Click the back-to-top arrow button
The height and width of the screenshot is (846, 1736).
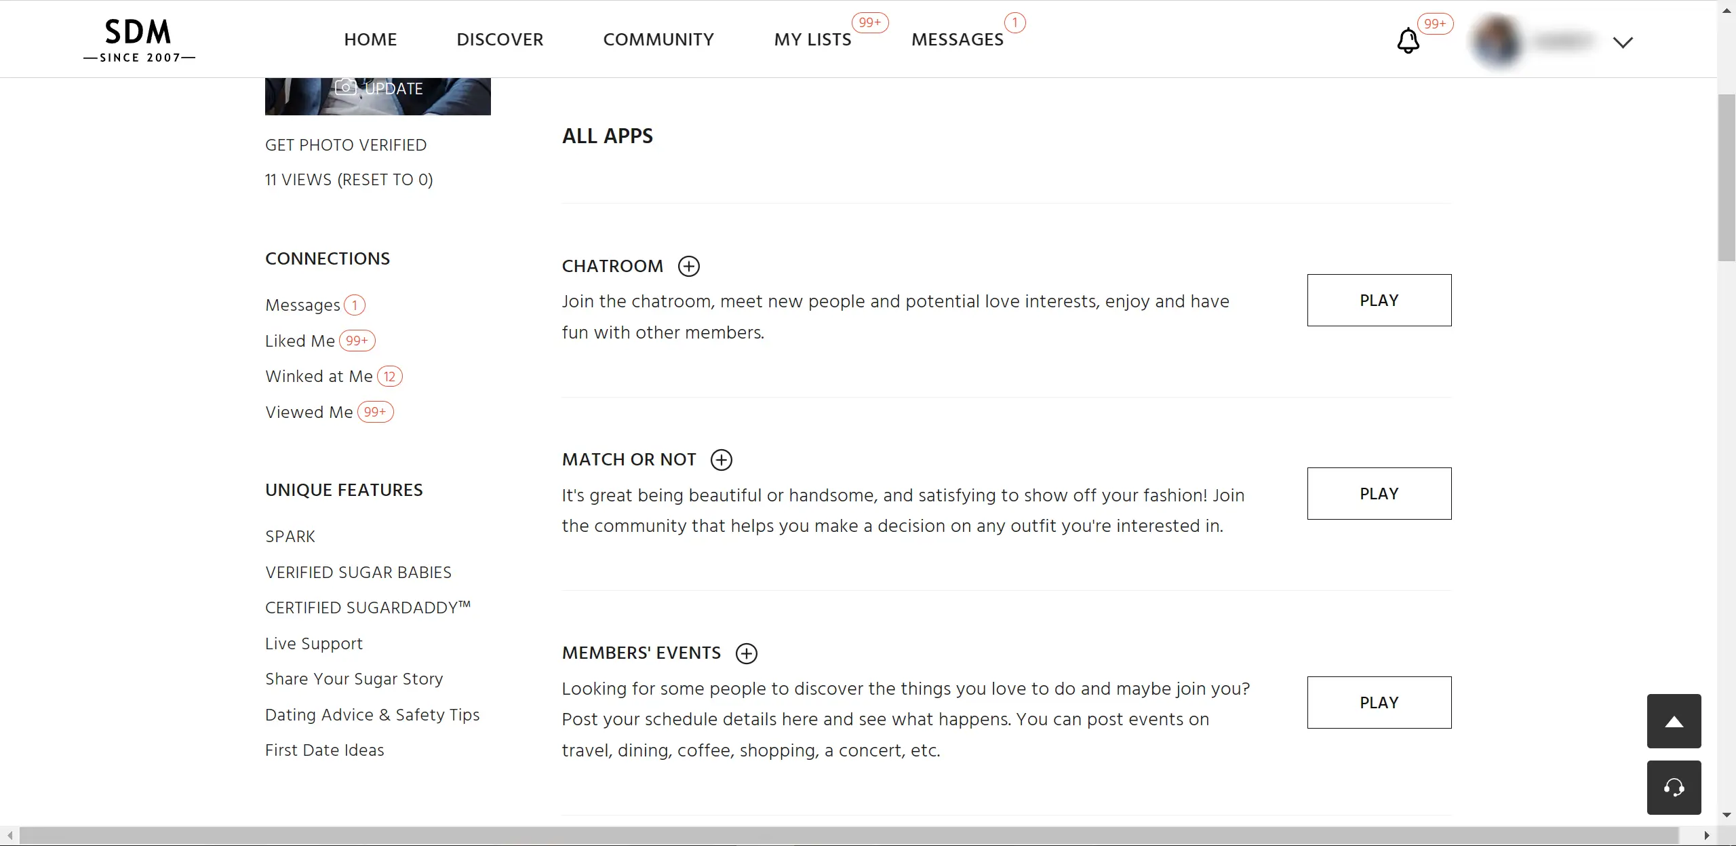coord(1674,721)
